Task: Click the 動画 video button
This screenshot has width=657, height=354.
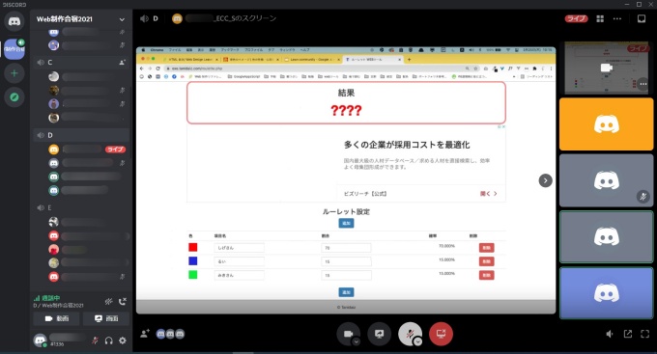Action: (x=57, y=318)
